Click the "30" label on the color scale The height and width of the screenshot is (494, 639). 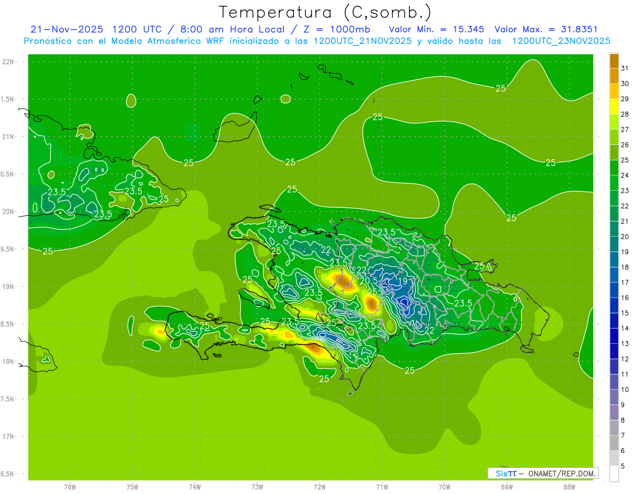pyautogui.click(x=625, y=84)
